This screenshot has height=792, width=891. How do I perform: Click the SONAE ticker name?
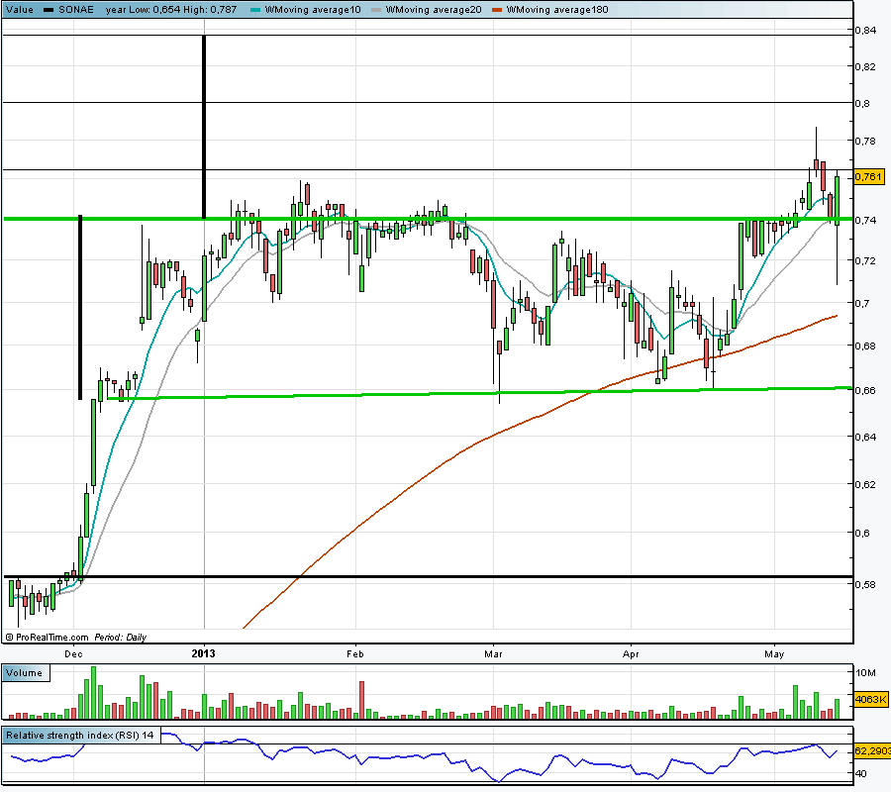click(x=76, y=10)
